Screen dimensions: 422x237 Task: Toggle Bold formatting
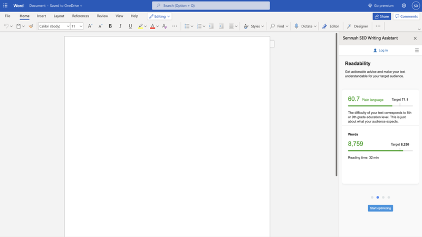[110, 26]
